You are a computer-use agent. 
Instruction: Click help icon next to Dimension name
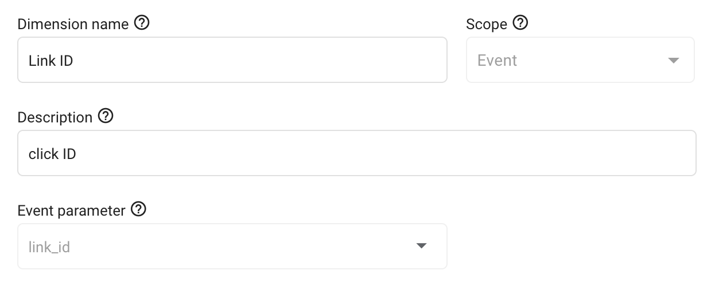point(142,23)
